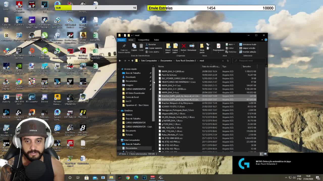
Task: Open recent locations dropdown arrow
Action: (x=129, y=61)
